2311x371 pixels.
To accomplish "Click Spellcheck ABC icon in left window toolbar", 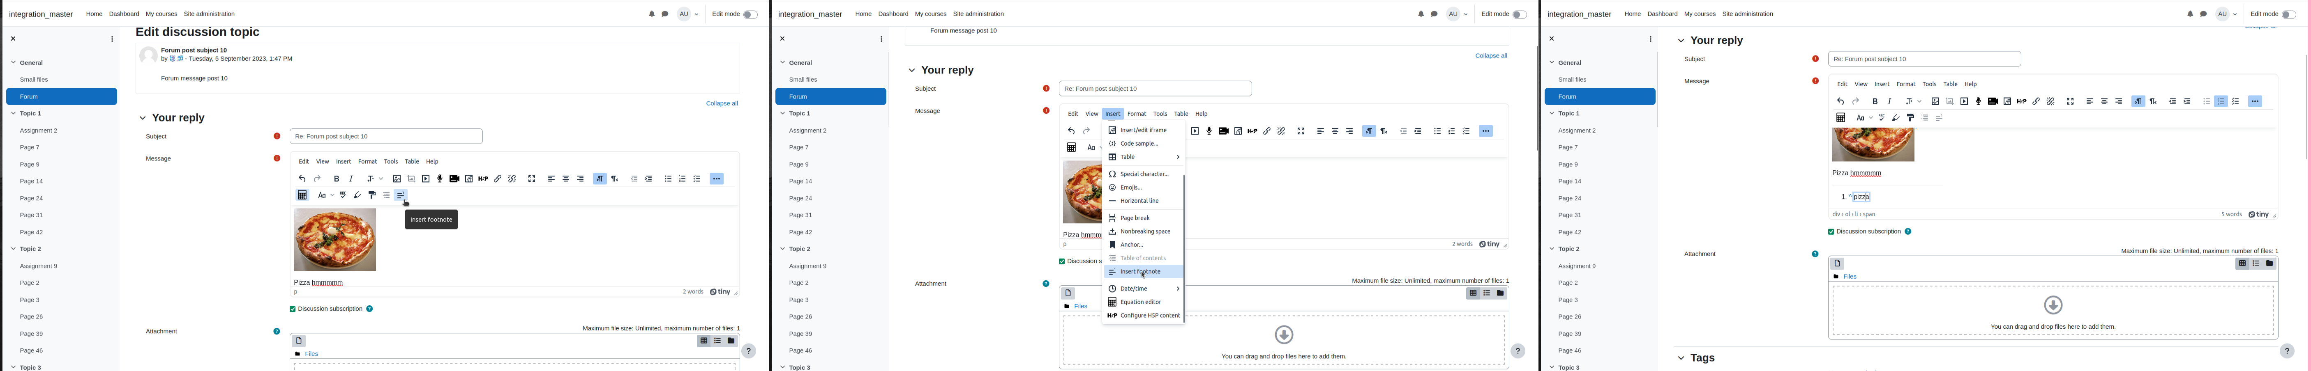I will [343, 195].
